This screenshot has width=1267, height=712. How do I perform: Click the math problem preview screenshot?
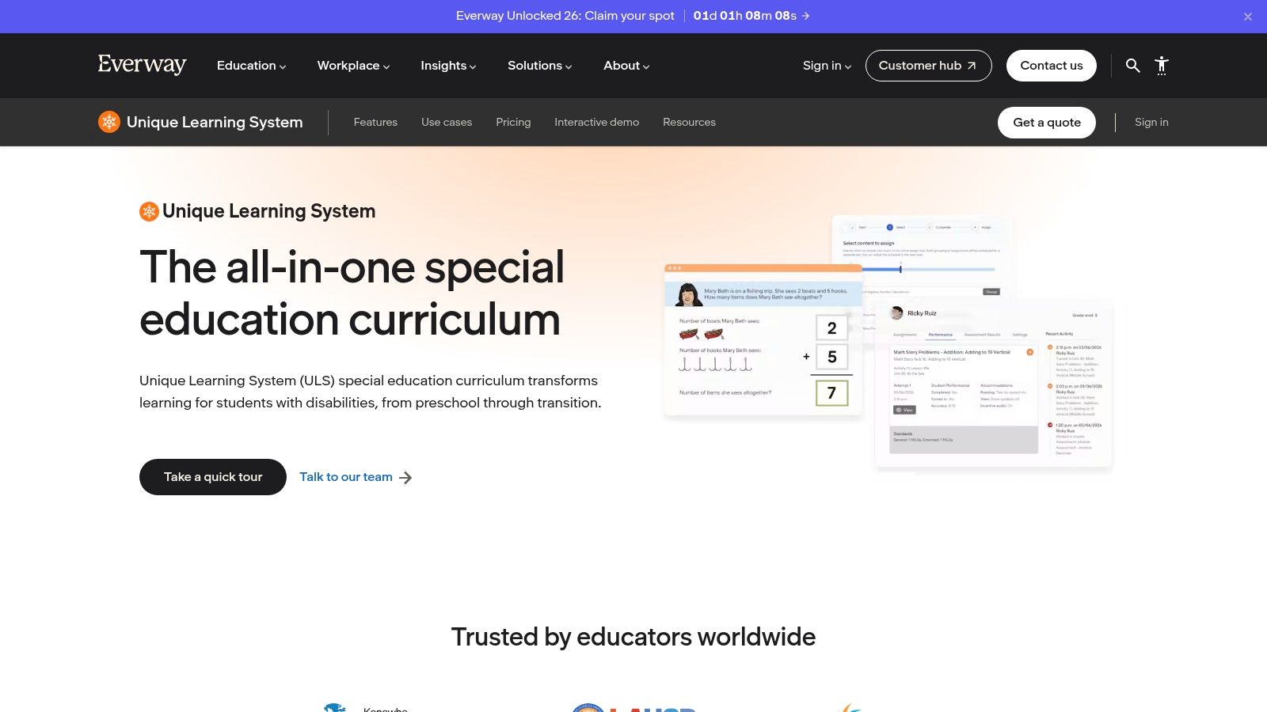click(x=763, y=341)
